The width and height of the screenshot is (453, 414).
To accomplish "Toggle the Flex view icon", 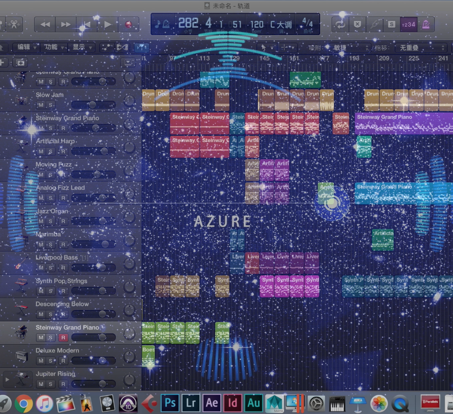I will tap(122, 47).
